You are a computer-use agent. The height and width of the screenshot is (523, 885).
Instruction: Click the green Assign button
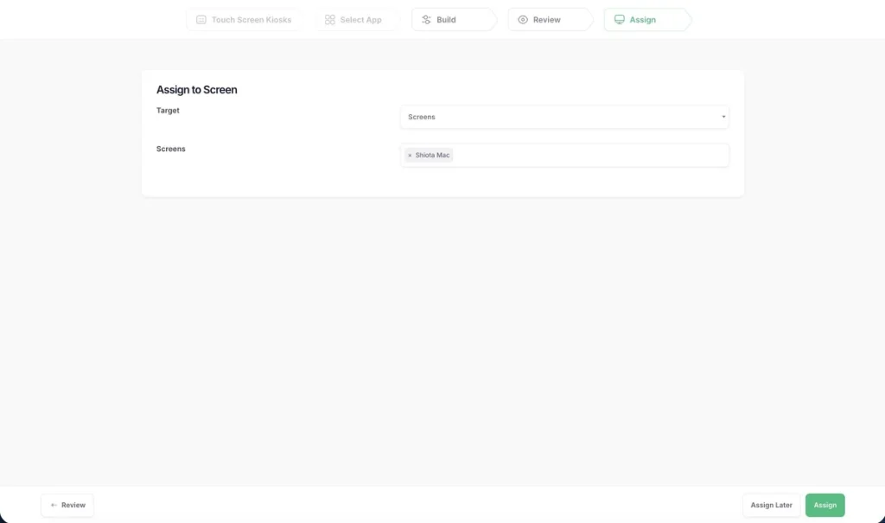point(825,505)
